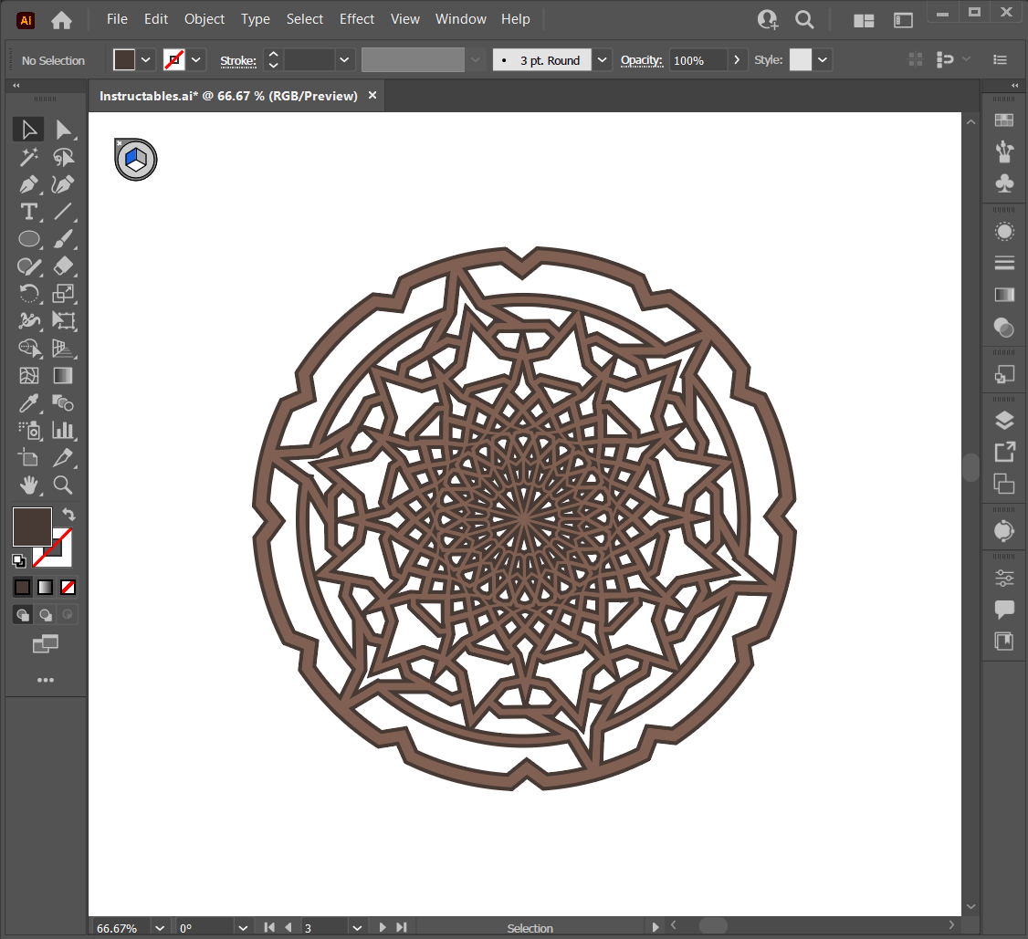Select the Zoom tool in toolbar
Screen dimensions: 1028x939
click(x=63, y=485)
